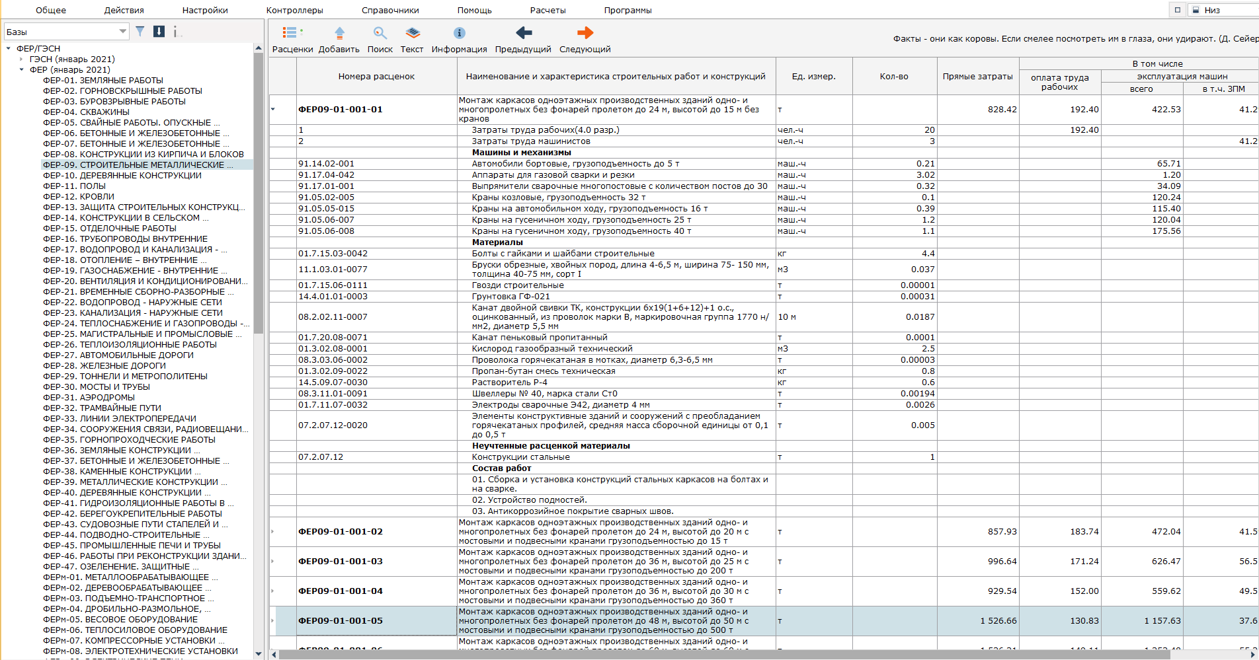Click the Добавить up-arrow icon
Image resolution: width=1259 pixels, height=660 pixels.
pyautogui.click(x=339, y=32)
